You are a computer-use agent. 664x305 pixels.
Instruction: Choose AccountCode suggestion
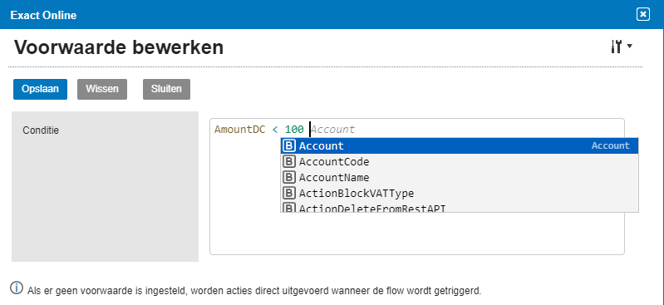pos(460,162)
